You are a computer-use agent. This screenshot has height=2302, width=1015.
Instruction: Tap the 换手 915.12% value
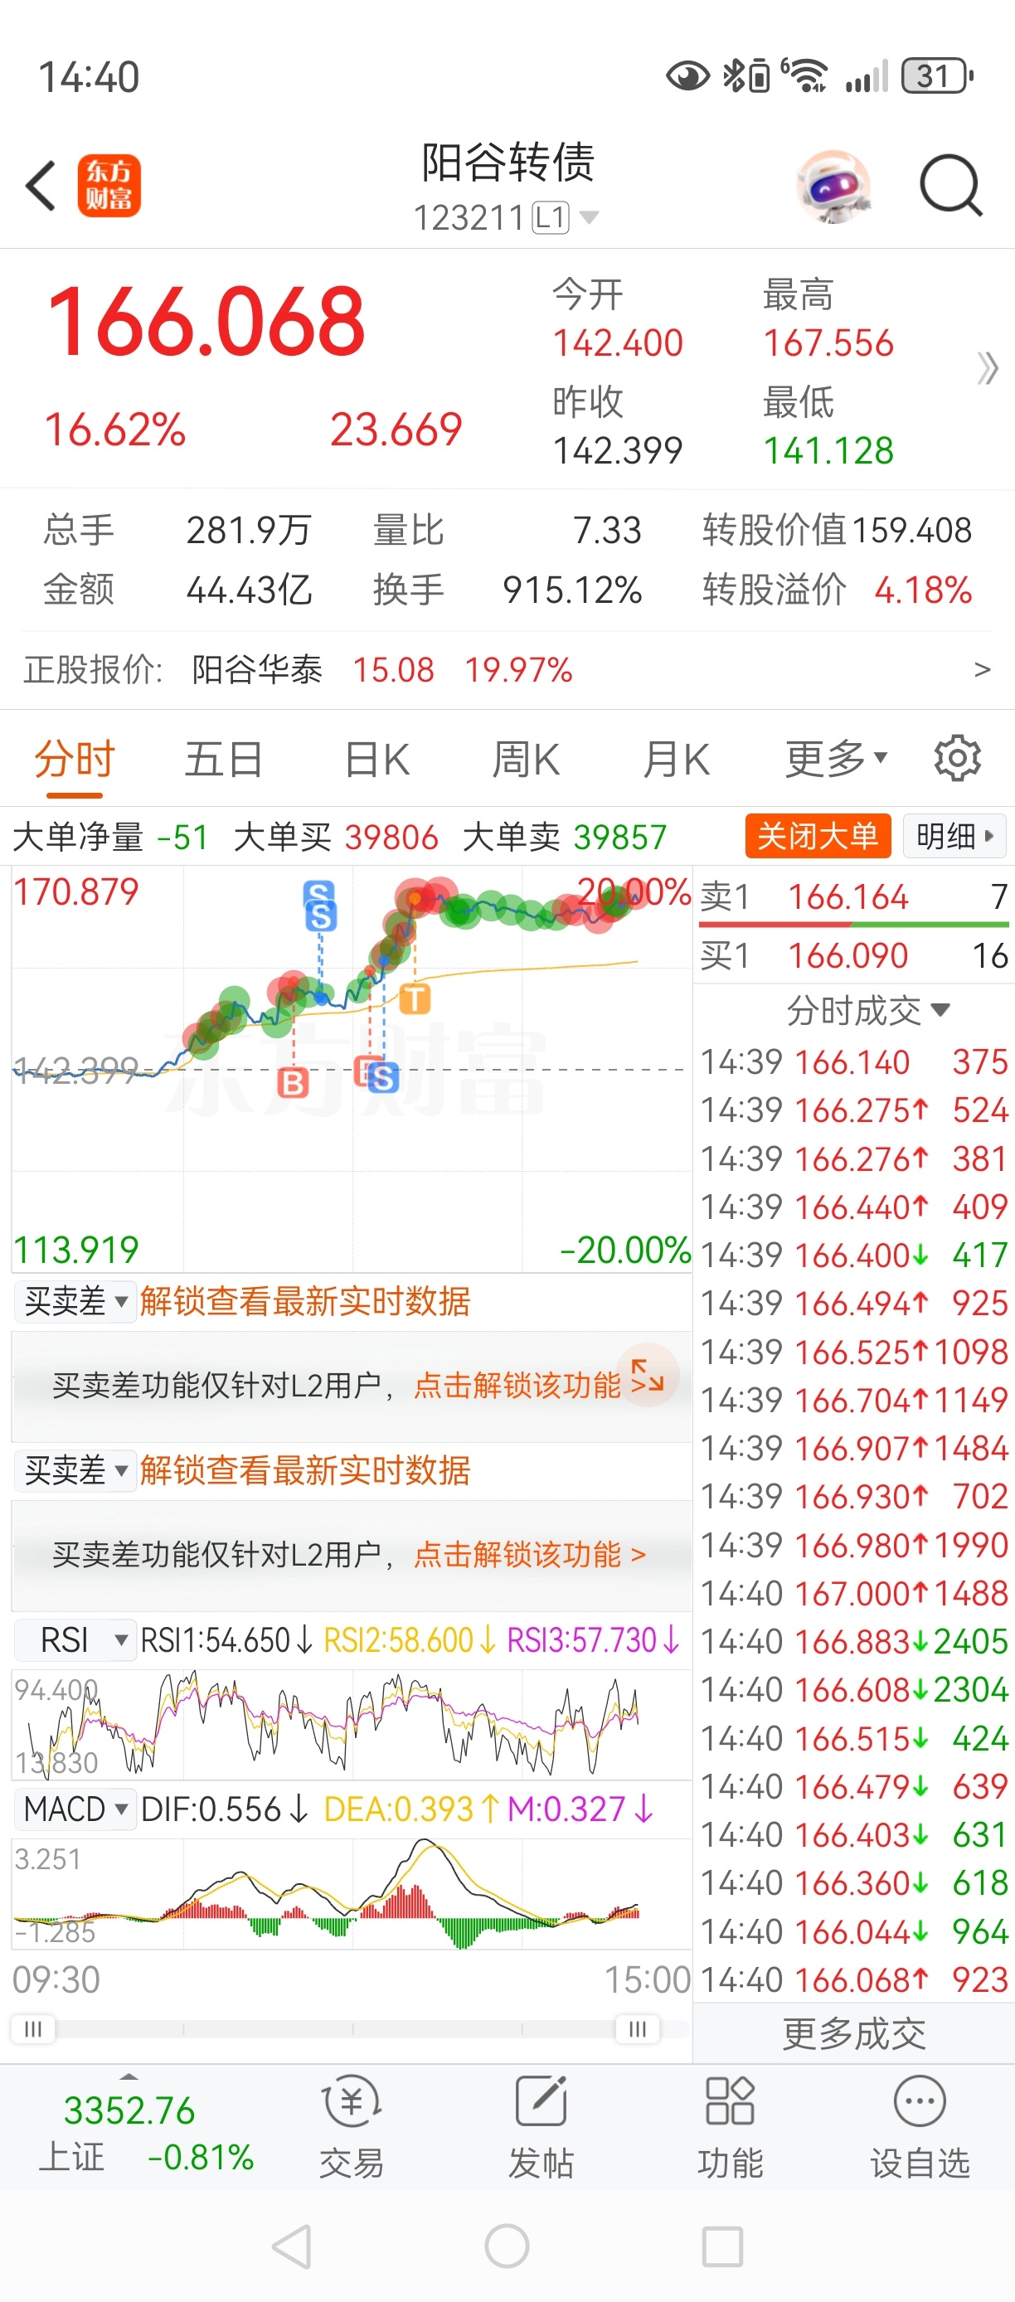pyautogui.click(x=572, y=590)
